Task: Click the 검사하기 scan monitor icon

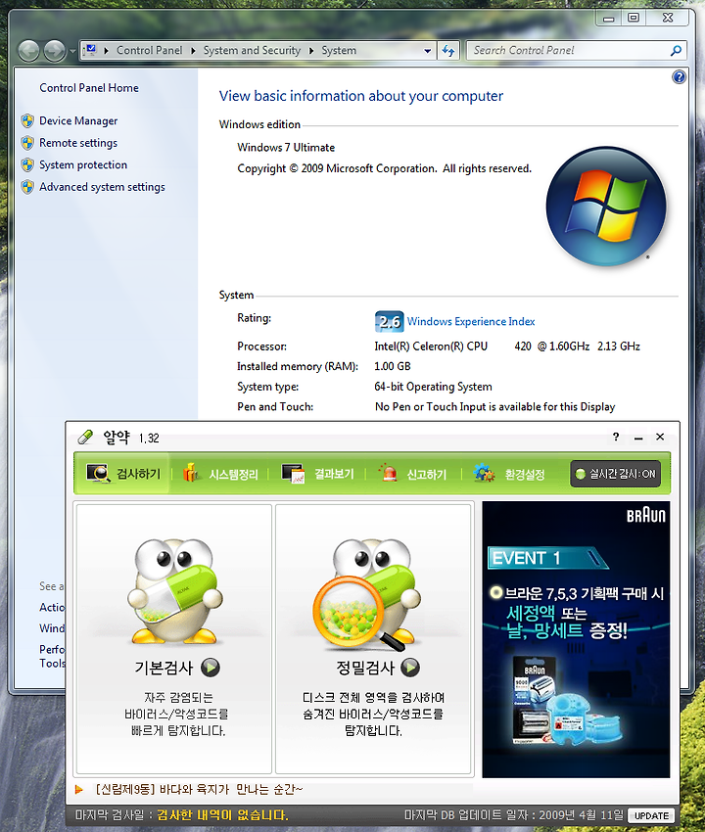Action: tap(98, 473)
